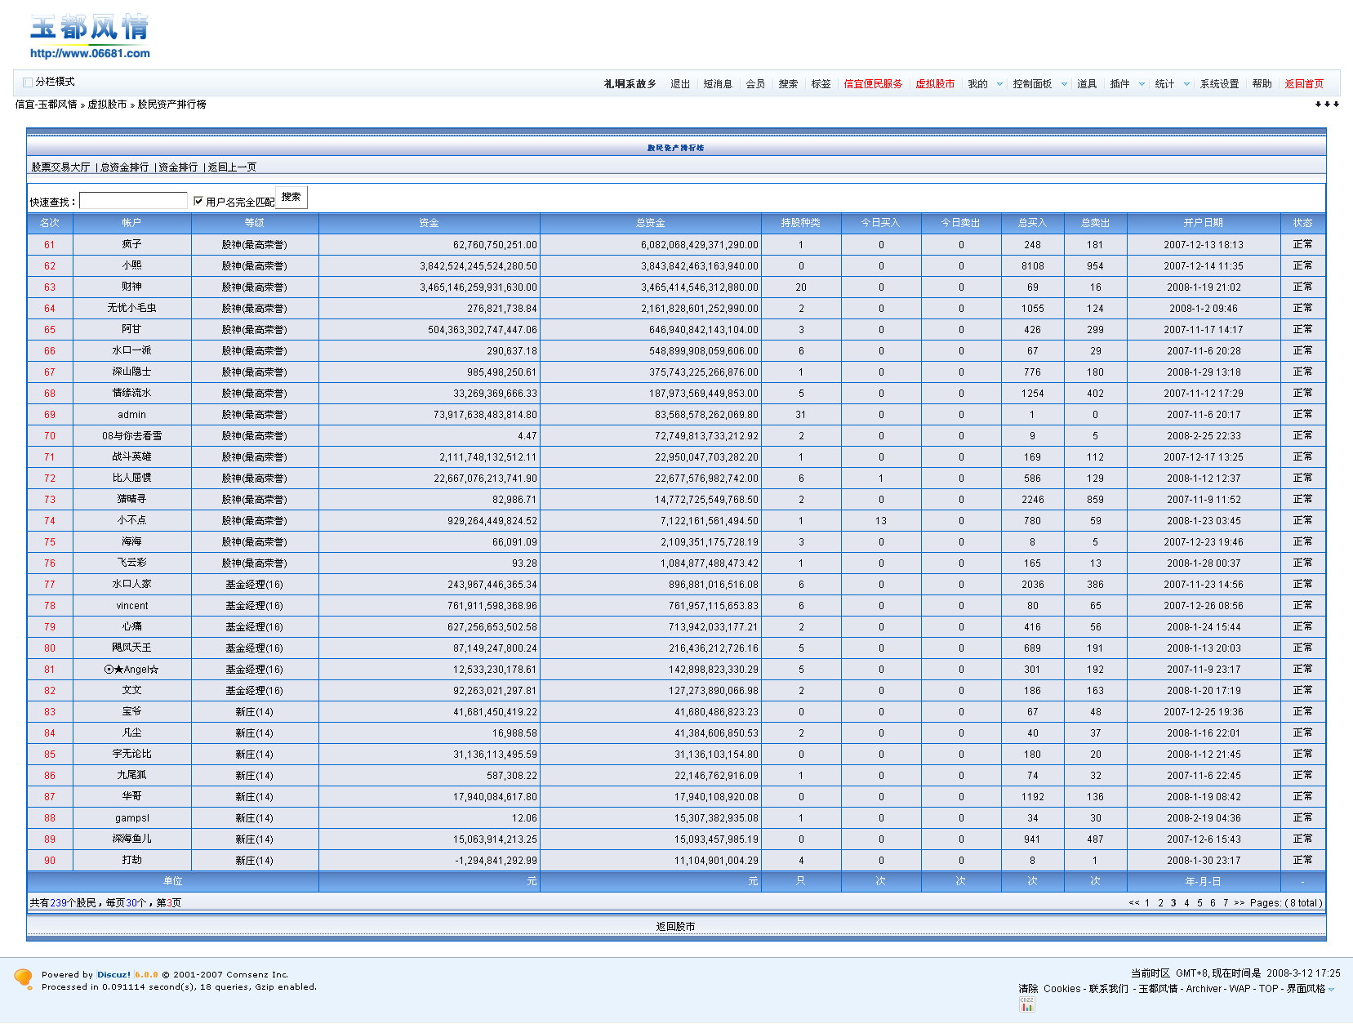
Task: Click the 虚拟股市 breadcrumb link
Action: [108, 105]
